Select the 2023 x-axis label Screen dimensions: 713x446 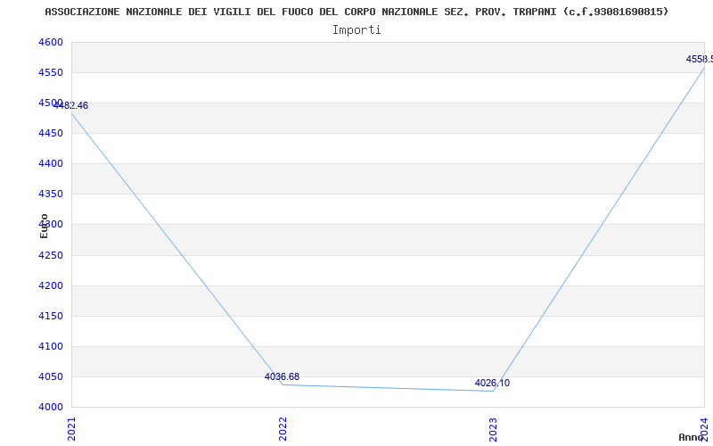point(494,429)
